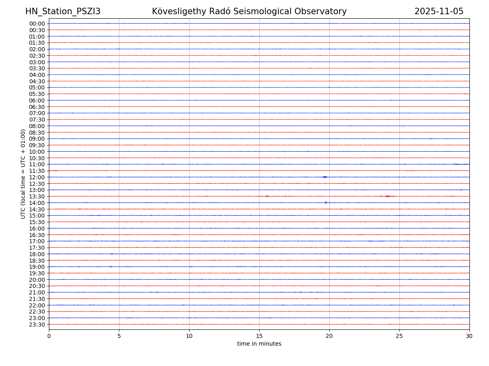The image size is (489, 366).
Task: Click the HN_Station_PSZI3 station label
Action: 63,12
